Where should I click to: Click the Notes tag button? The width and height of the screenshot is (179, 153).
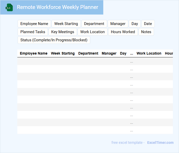pos(146,32)
